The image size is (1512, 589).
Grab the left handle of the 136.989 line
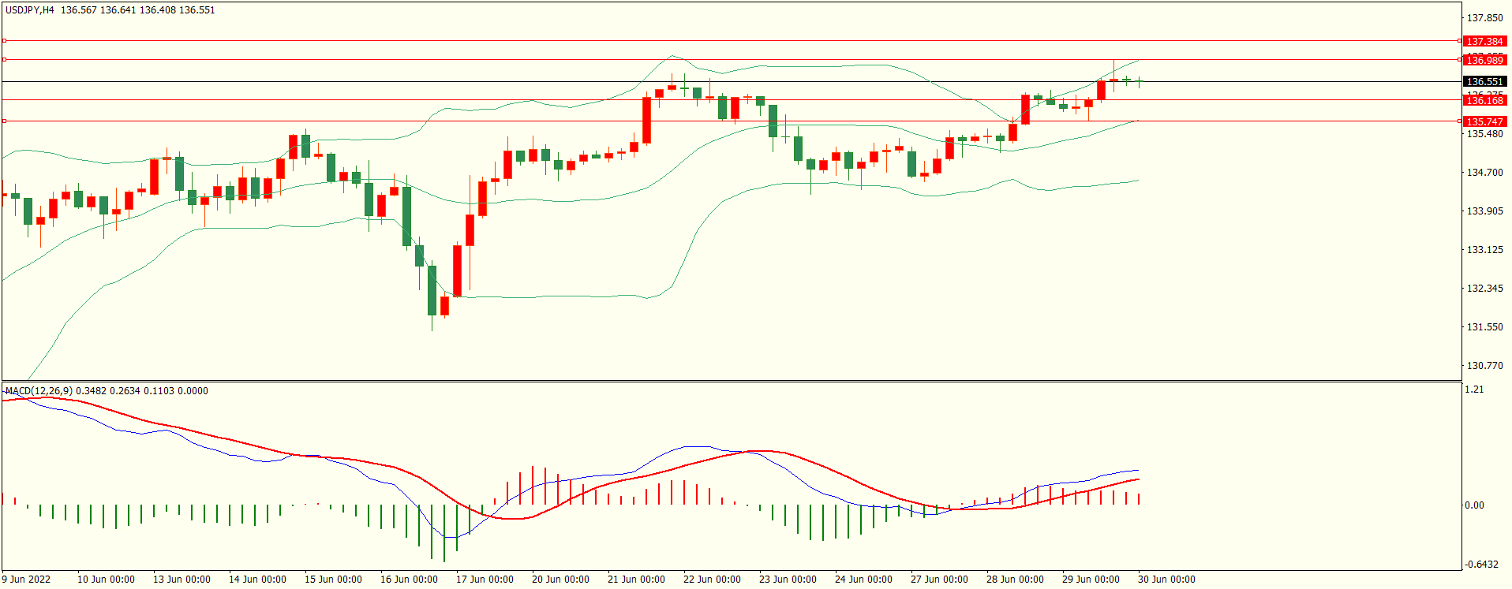(4, 59)
